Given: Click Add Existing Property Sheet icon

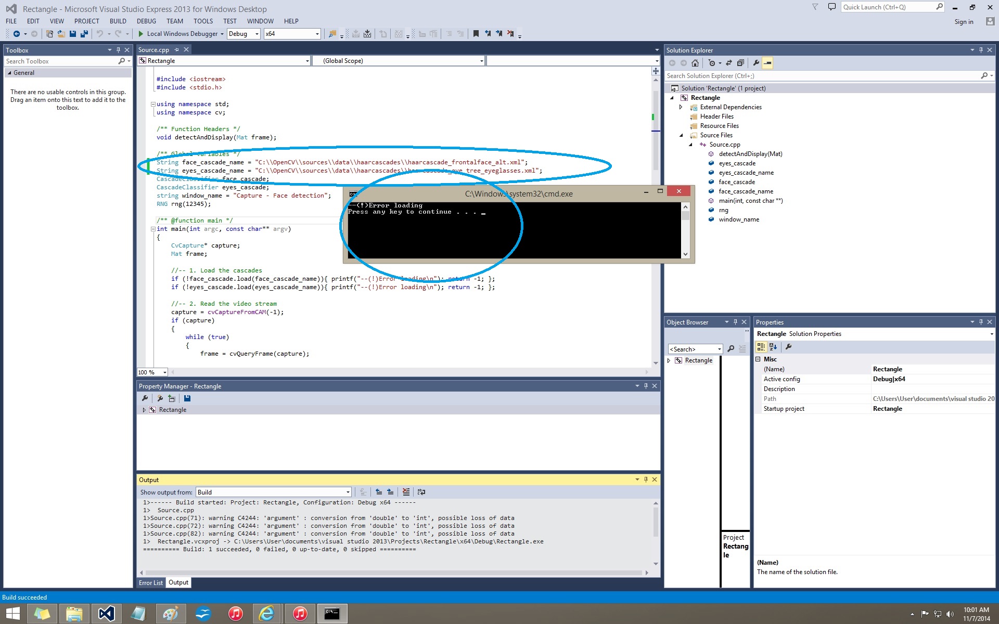Looking at the screenshot, I should pos(172,398).
